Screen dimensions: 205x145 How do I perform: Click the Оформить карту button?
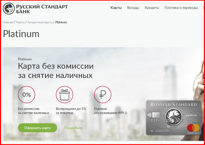click(38, 128)
